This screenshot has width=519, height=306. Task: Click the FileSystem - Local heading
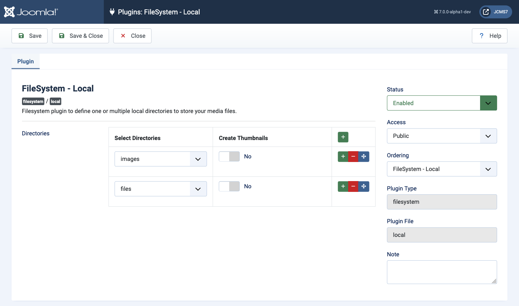(x=58, y=89)
